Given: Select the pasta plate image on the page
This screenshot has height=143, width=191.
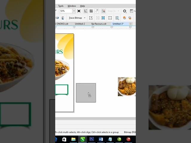Looking at the screenshot, I should [x=62, y=70].
